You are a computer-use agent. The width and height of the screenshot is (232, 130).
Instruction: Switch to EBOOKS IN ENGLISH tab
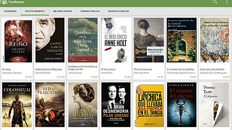[x=119, y=11]
